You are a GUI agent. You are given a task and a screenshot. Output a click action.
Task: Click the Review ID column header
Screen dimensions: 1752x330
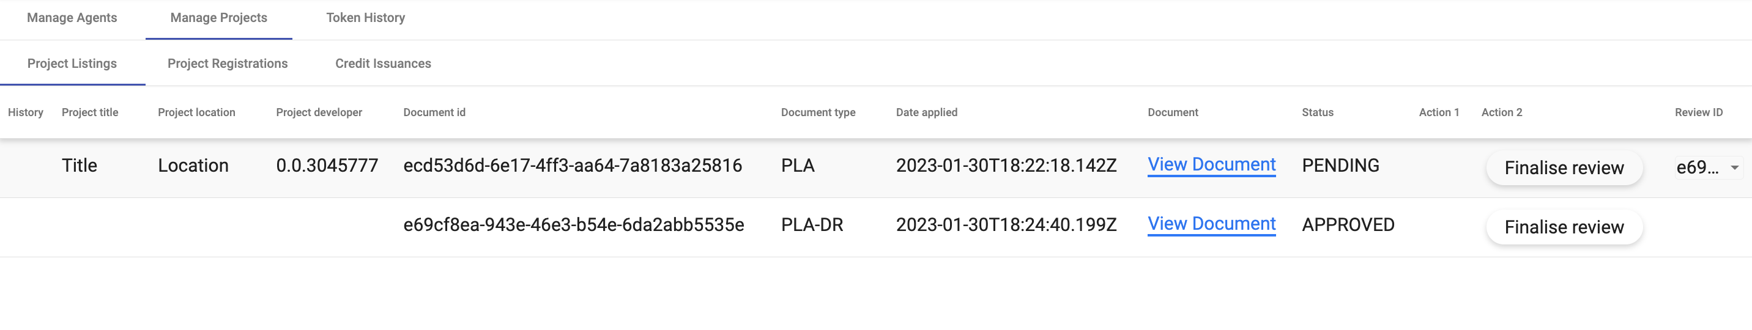click(x=1698, y=112)
